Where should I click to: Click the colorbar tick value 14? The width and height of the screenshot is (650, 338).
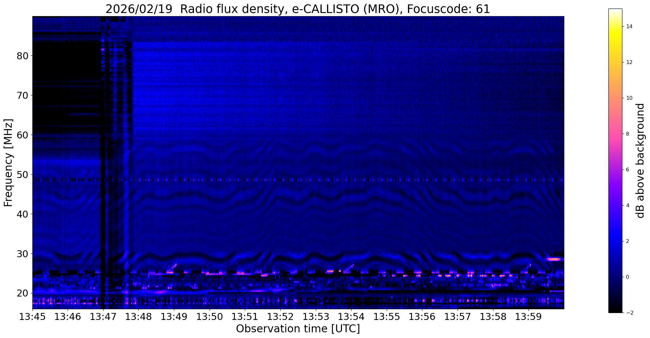[629, 27]
